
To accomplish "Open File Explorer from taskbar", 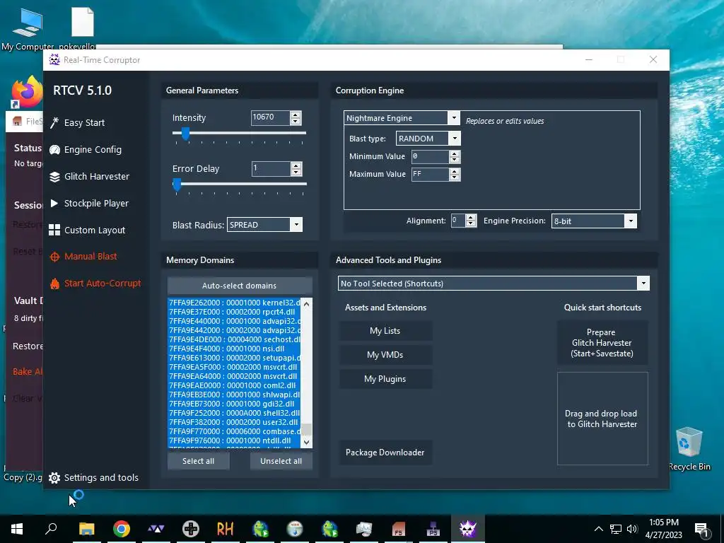I will pyautogui.click(x=86, y=529).
